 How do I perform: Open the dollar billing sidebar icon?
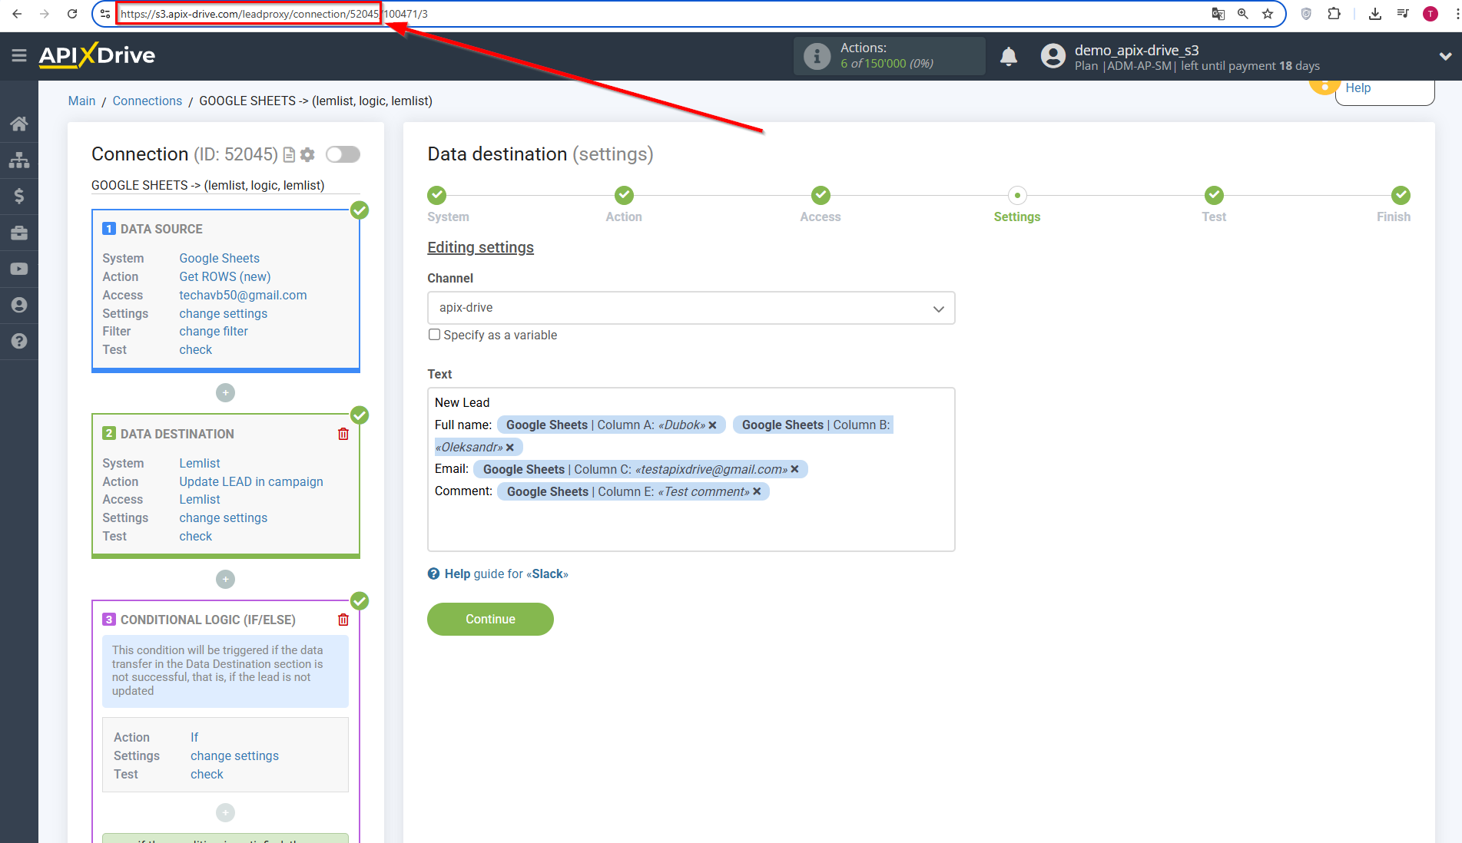pos(19,196)
